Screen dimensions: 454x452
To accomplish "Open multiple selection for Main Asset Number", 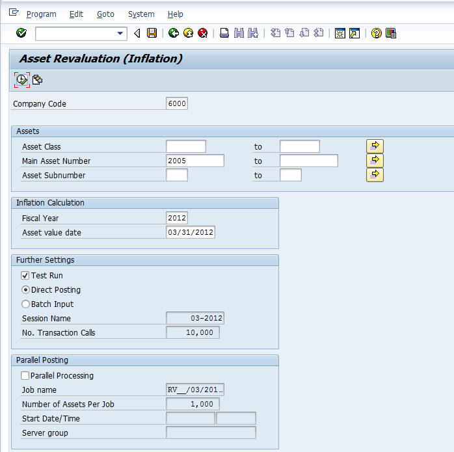I will 375,161.
